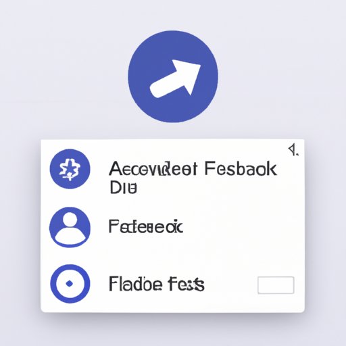This screenshot has width=346, height=346.
Task: Click the Aecovukeot word in the first row
Action: [153, 169]
